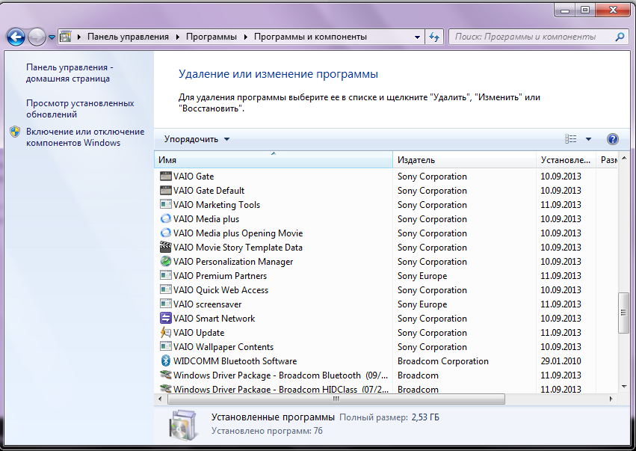This screenshot has height=451, width=636.
Task: Click the WIDCOMM Bluetooth Software icon
Action: [165, 361]
